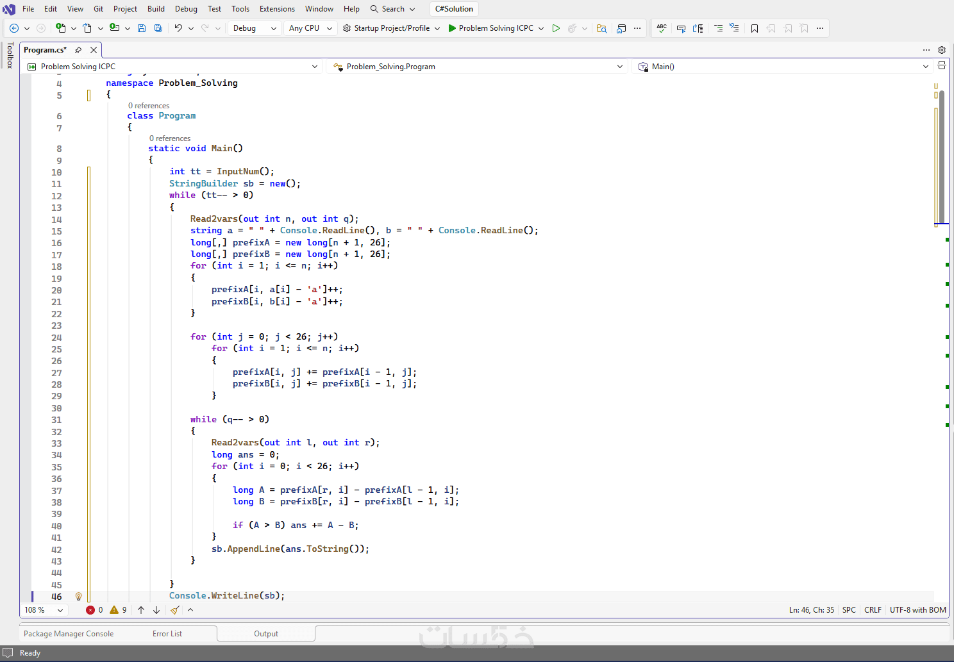Viewport: 954px width, 662px height.
Task: Run the Problem Solving ICPC start button
Action: 490,28
